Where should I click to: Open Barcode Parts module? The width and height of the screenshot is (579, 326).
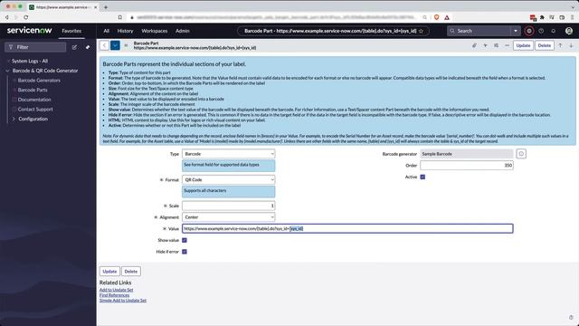coord(33,90)
